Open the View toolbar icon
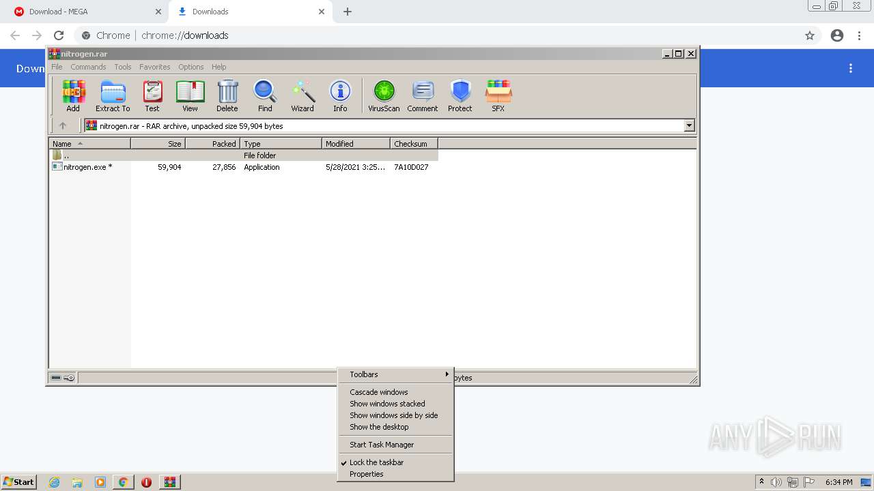Screen dimensions: 874x491 click(190, 96)
